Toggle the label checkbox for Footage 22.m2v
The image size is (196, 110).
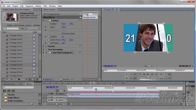pyautogui.click(x=34, y=65)
